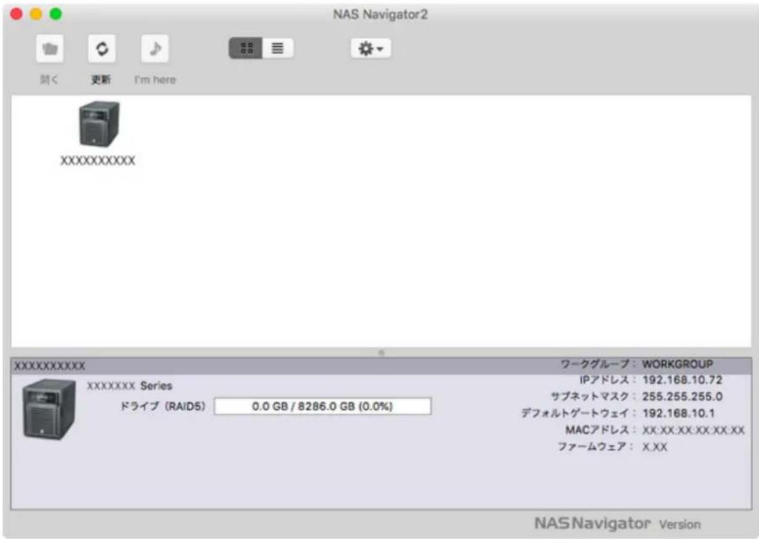
Task: Click the XXXXXXXXXX label under device icon
Action: click(98, 161)
